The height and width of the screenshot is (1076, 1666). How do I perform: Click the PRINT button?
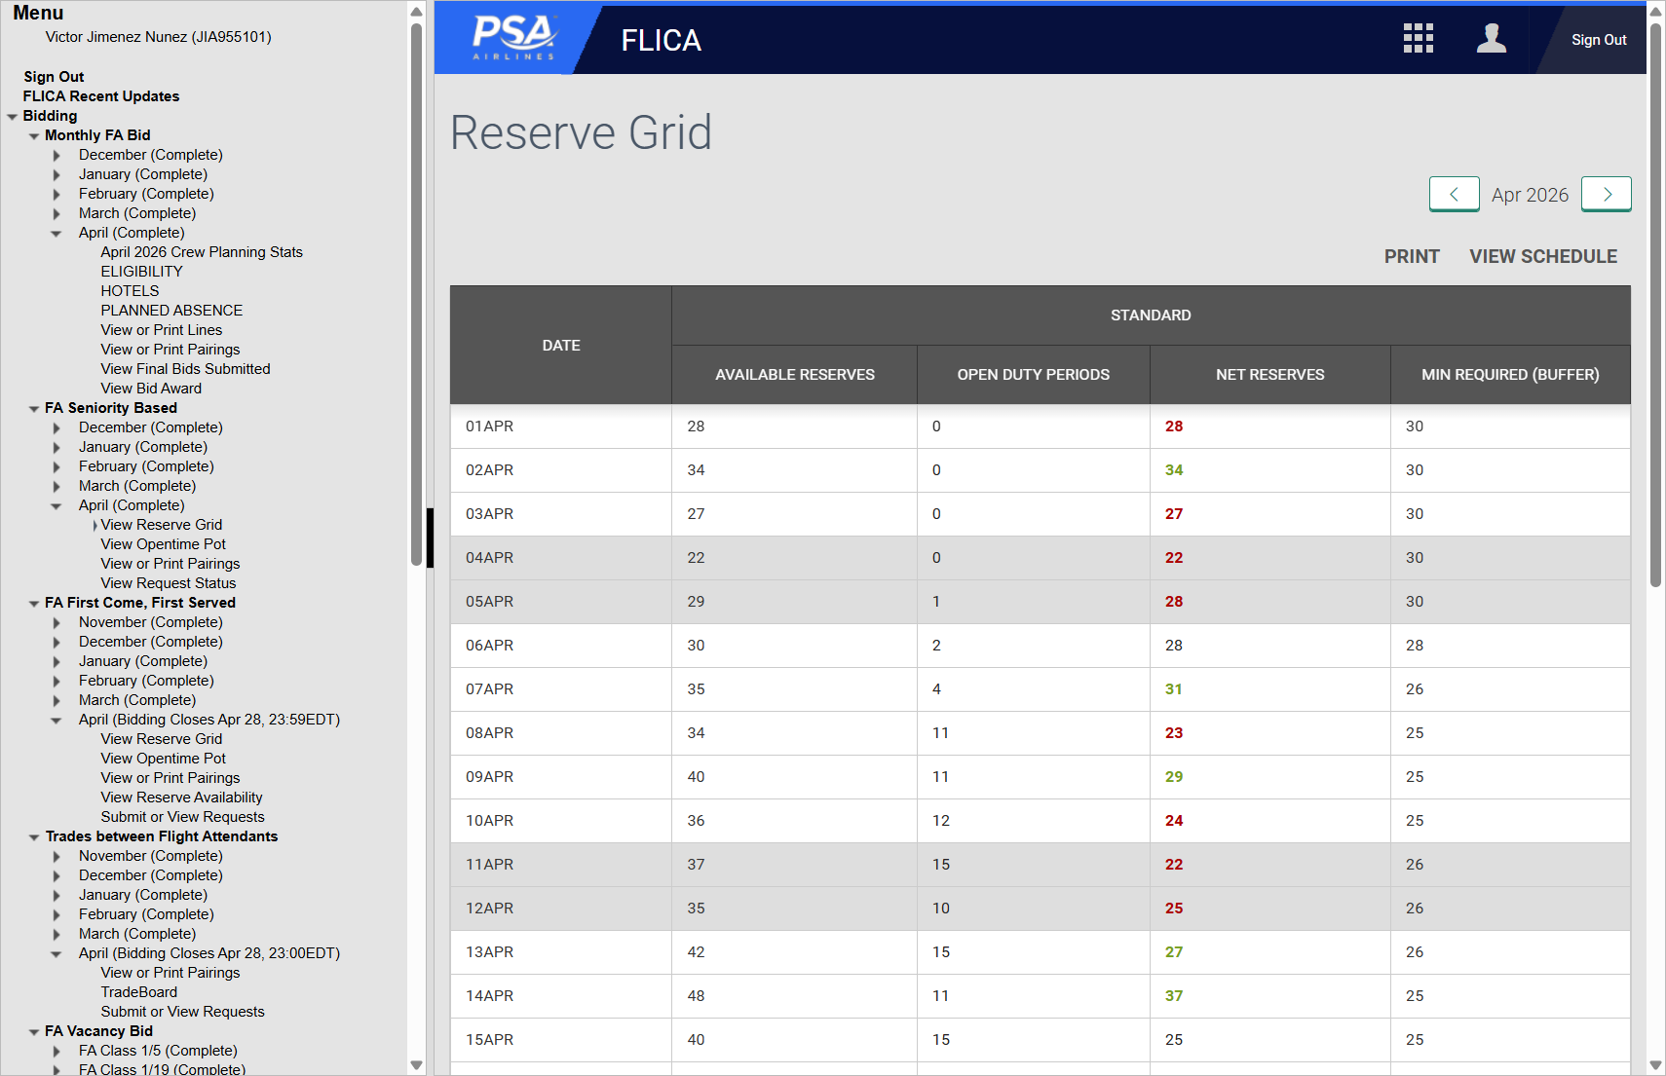coord(1411,256)
